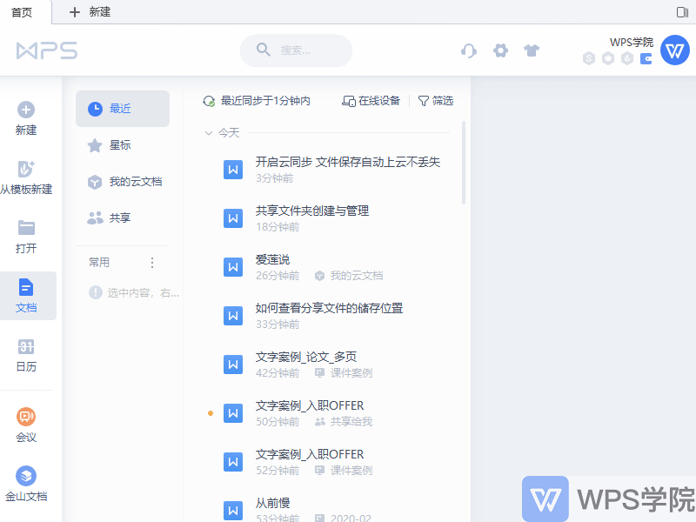Open 我的云文档 in navigation list

coord(123,182)
